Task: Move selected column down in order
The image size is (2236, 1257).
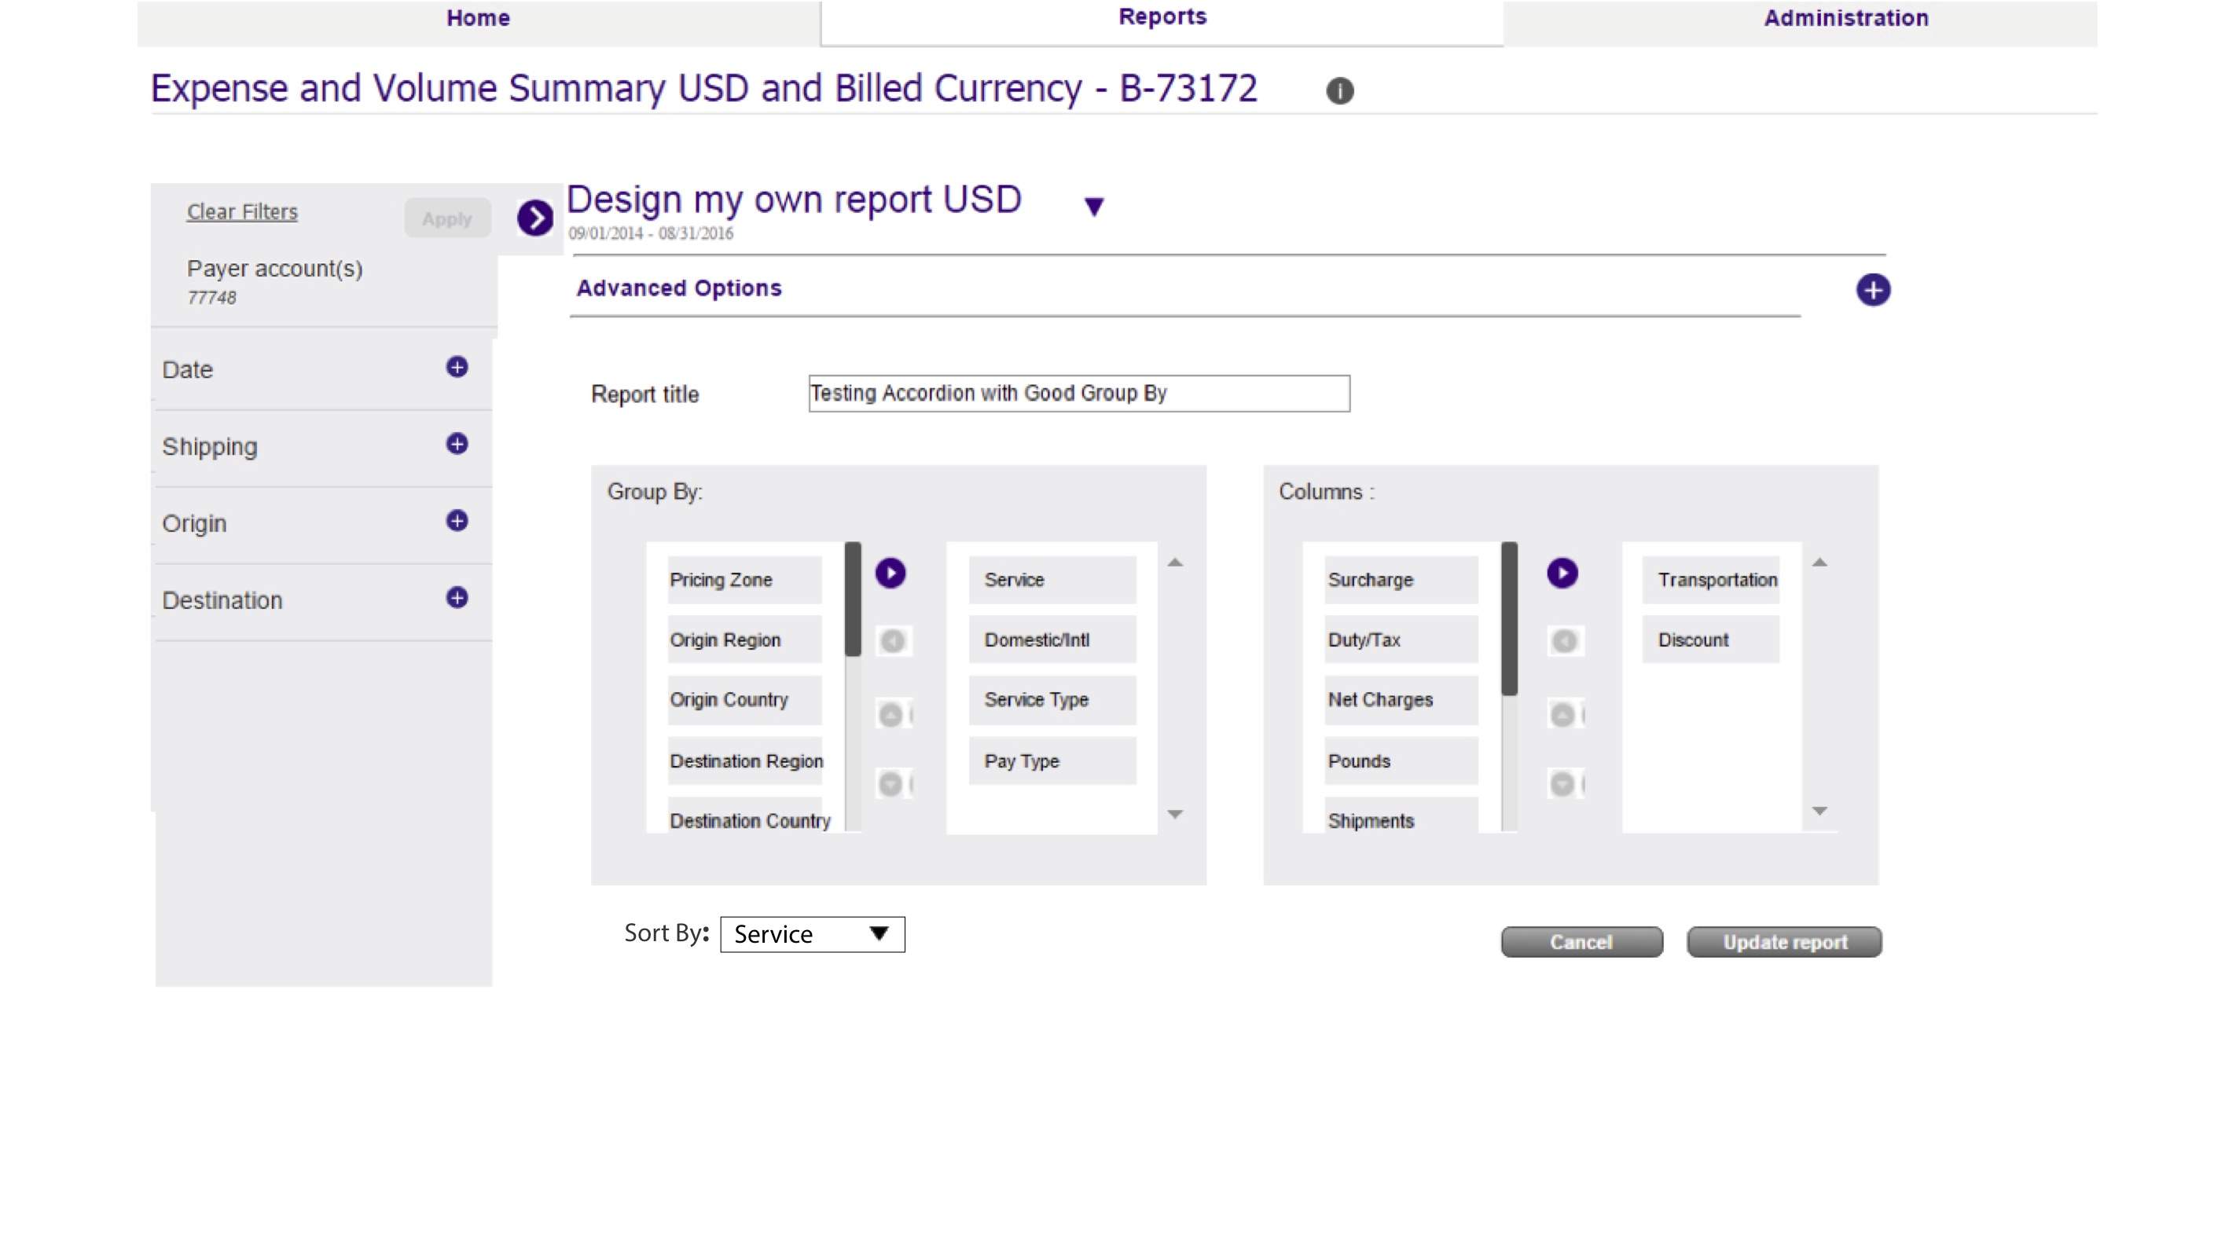Action: pyautogui.click(x=1564, y=783)
